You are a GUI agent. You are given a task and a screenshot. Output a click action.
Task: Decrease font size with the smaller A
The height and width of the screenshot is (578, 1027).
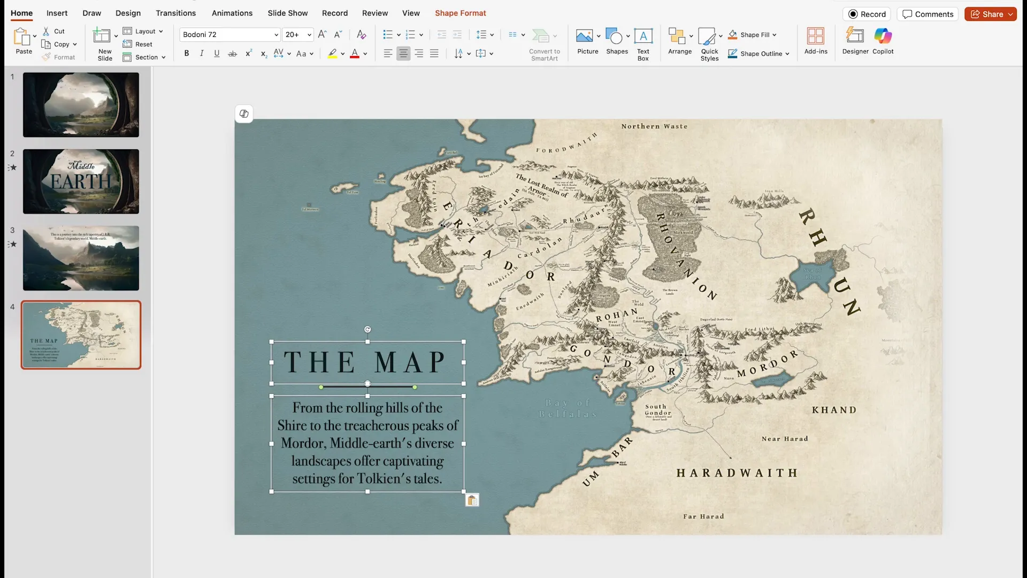338,34
